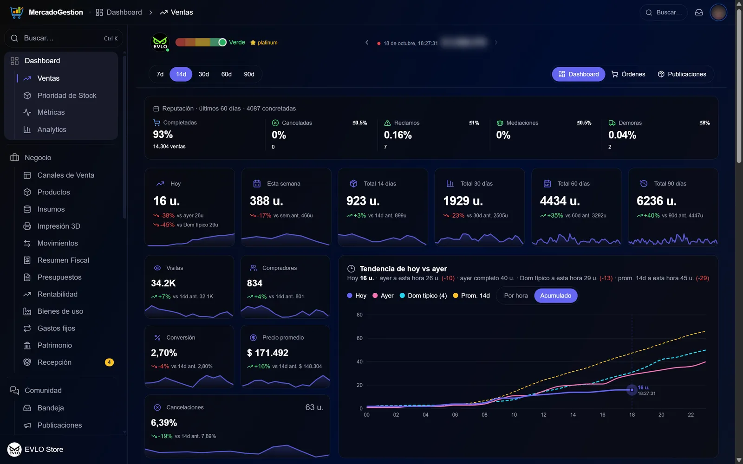
Task: Open Publicaciones megaphone icon in sidebar
Action: (x=27, y=425)
